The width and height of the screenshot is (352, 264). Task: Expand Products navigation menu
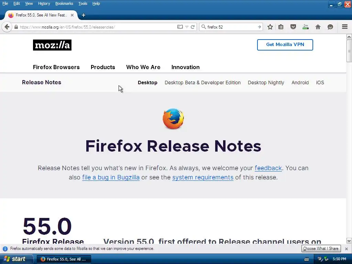(x=103, y=67)
